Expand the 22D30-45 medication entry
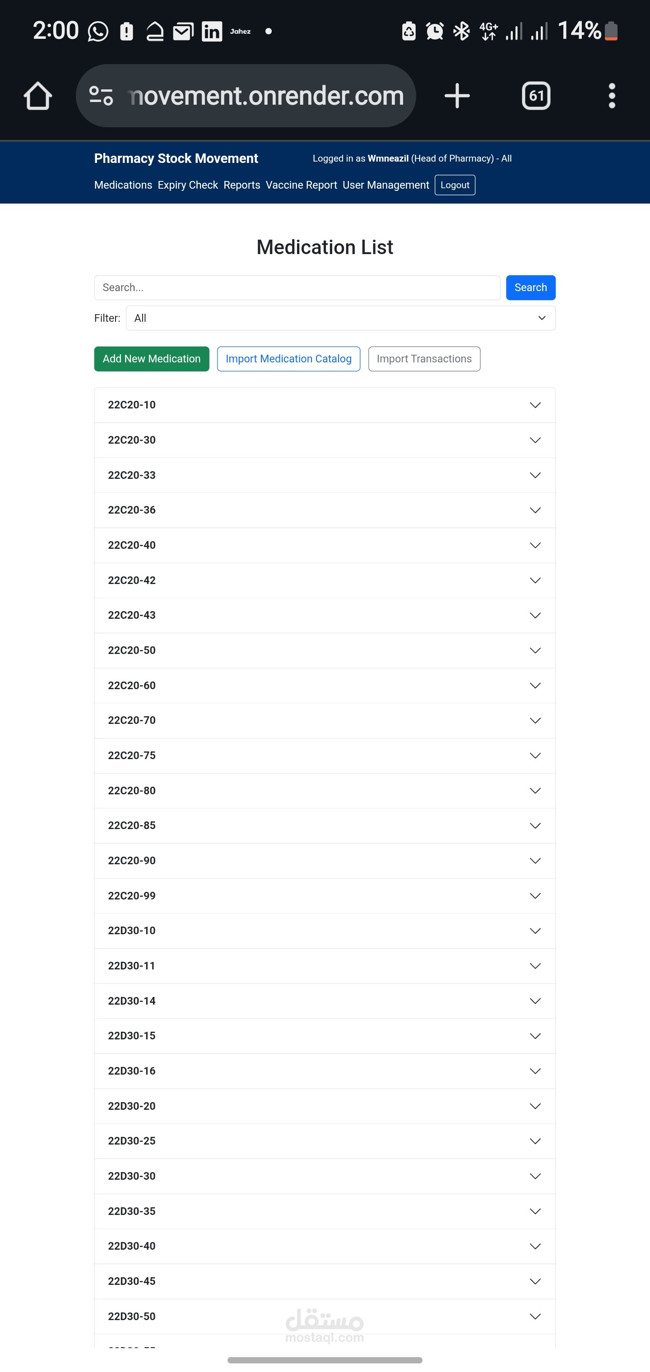Viewport: 650px width, 1372px height. coord(325,1281)
